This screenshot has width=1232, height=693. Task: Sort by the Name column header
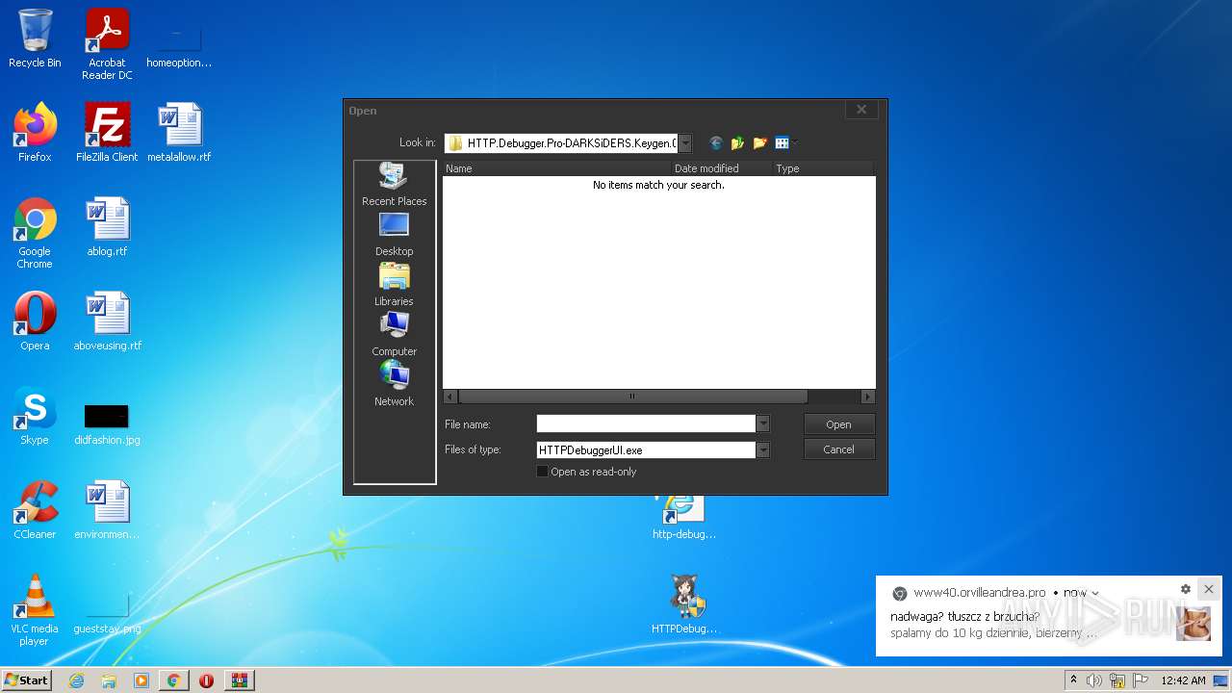pos(556,168)
